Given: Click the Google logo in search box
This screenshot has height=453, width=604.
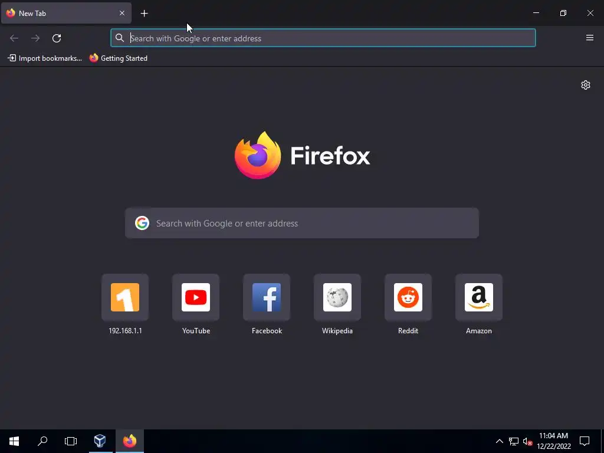Looking at the screenshot, I should click(142, 223).
